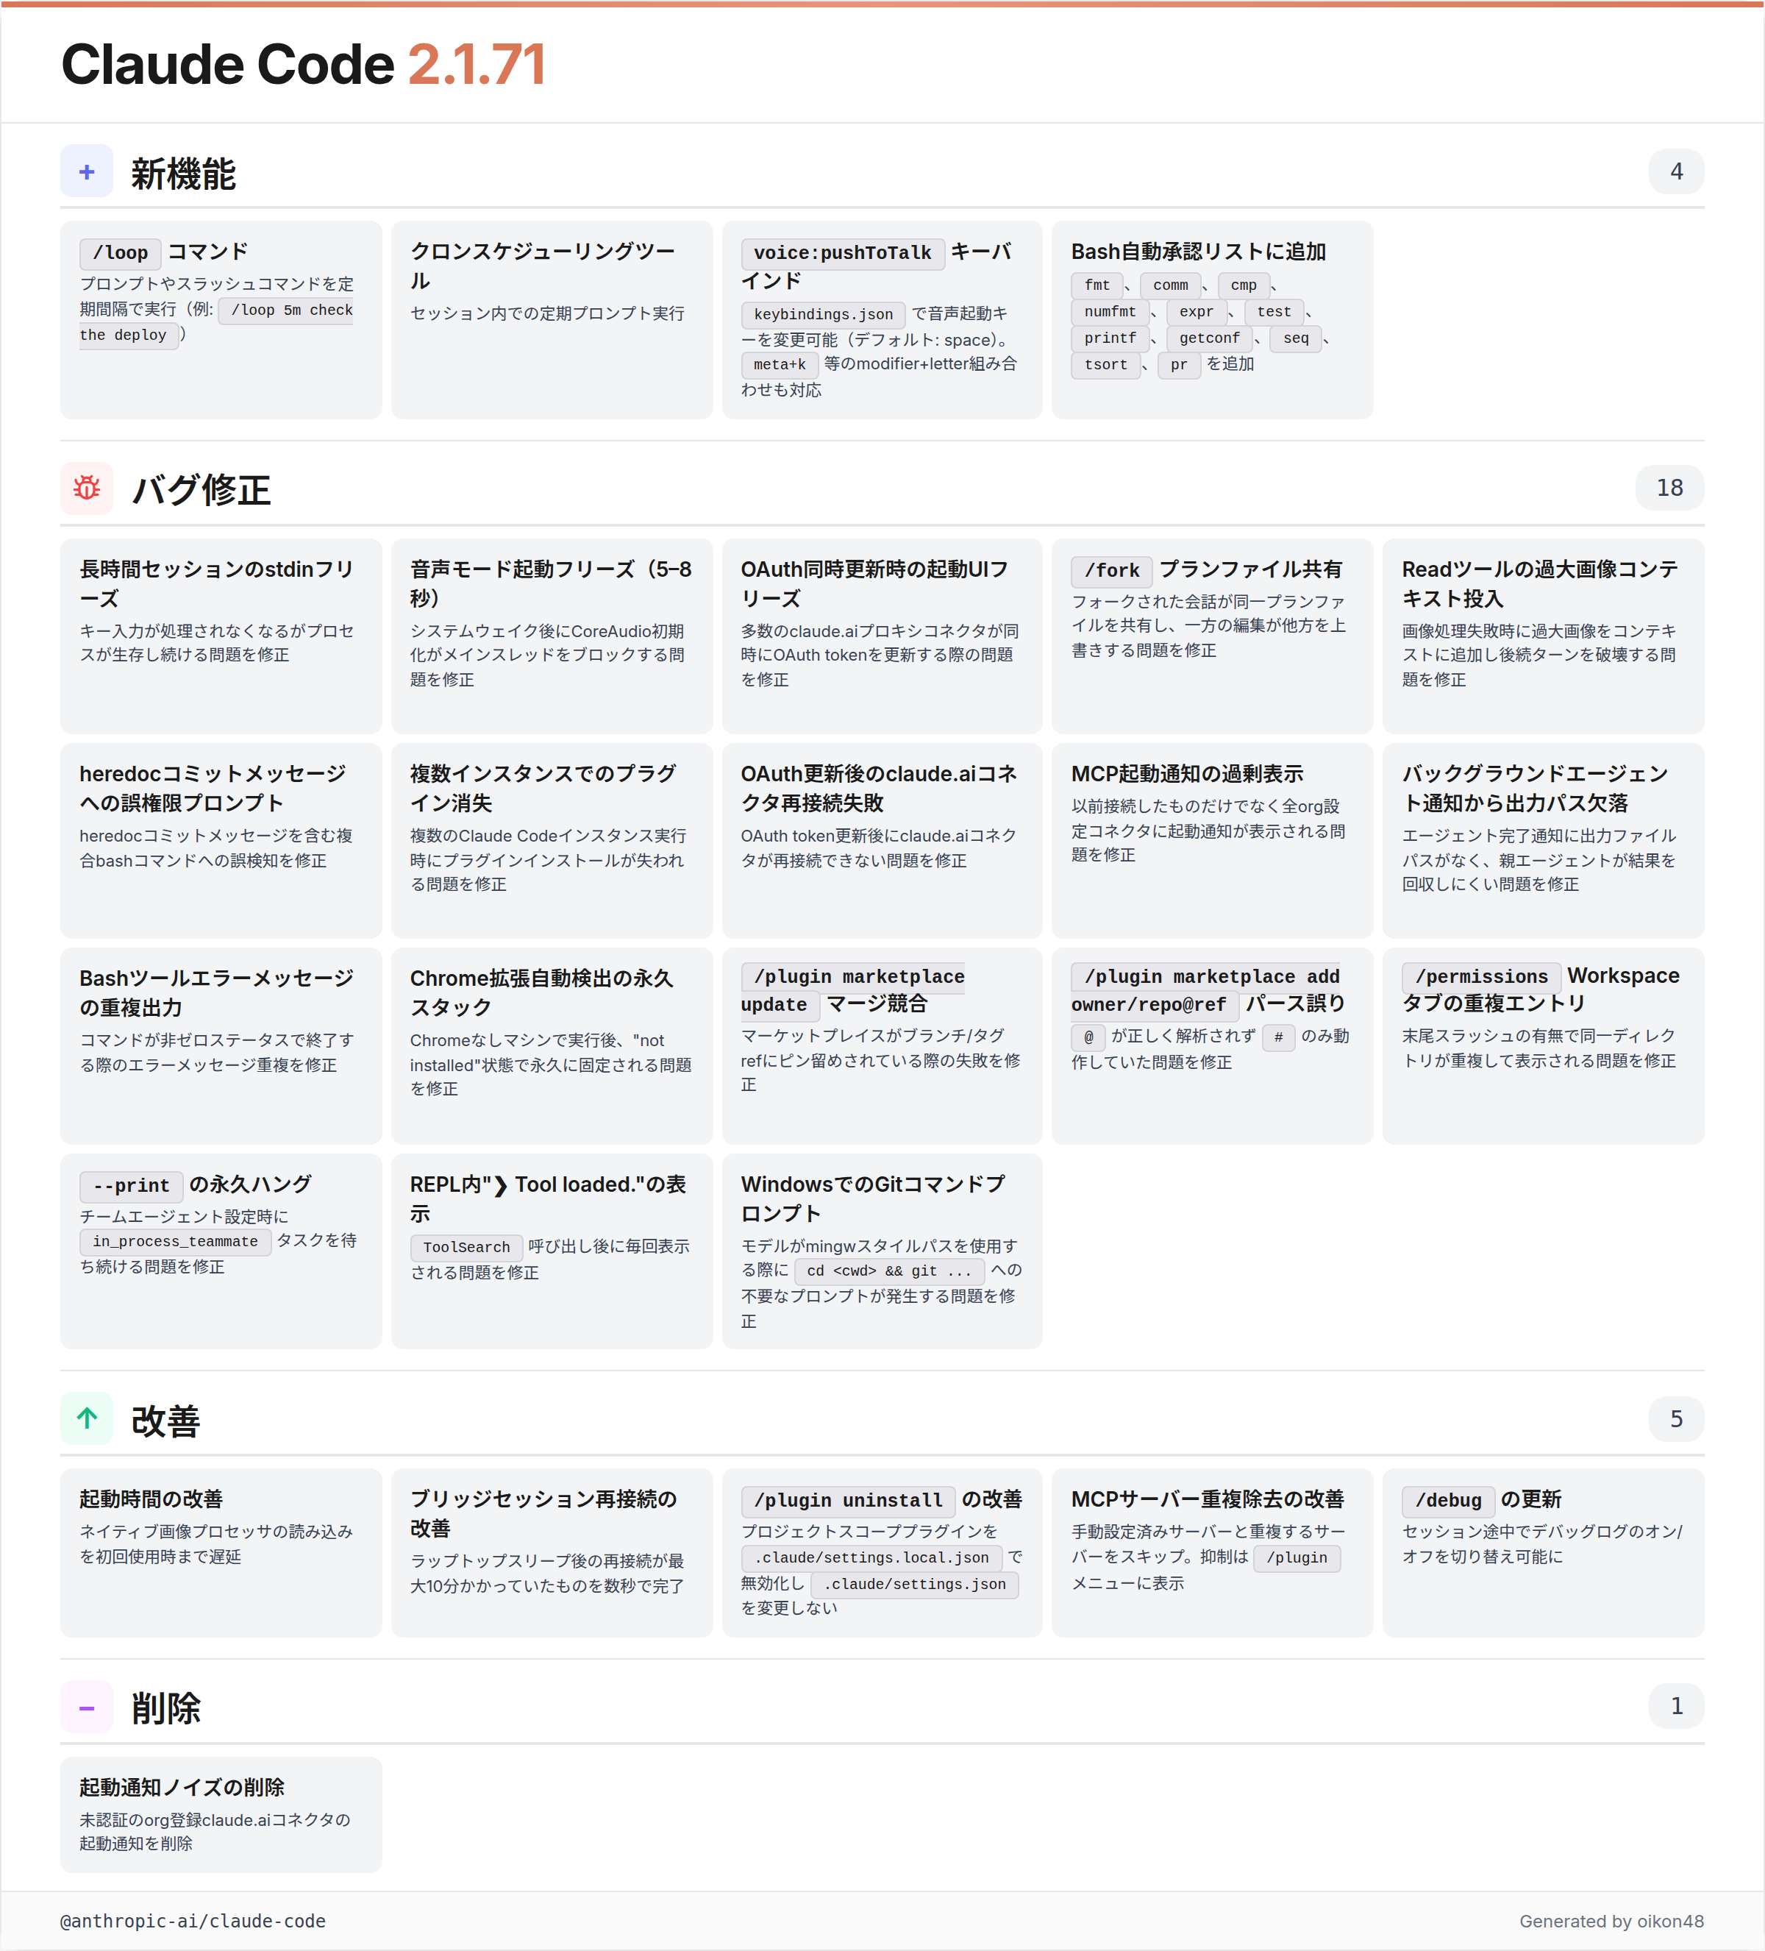Click the count badge 18 for バグ修正

[1669, 488]
